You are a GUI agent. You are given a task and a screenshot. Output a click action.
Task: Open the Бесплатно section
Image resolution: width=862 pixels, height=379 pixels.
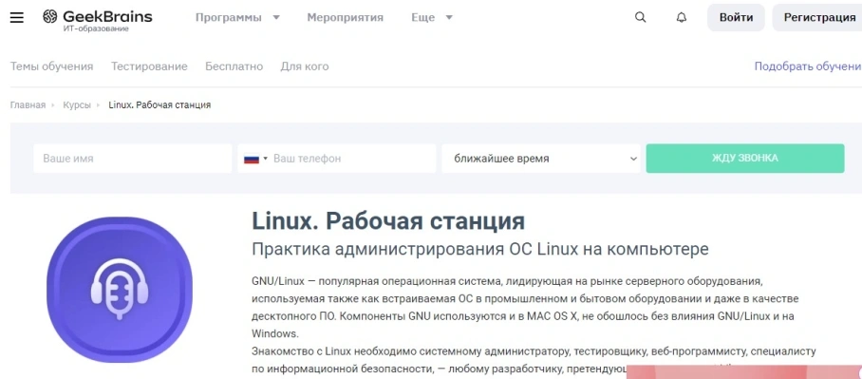pos(234,66)
